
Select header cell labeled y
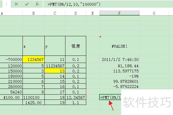(55, 46)
